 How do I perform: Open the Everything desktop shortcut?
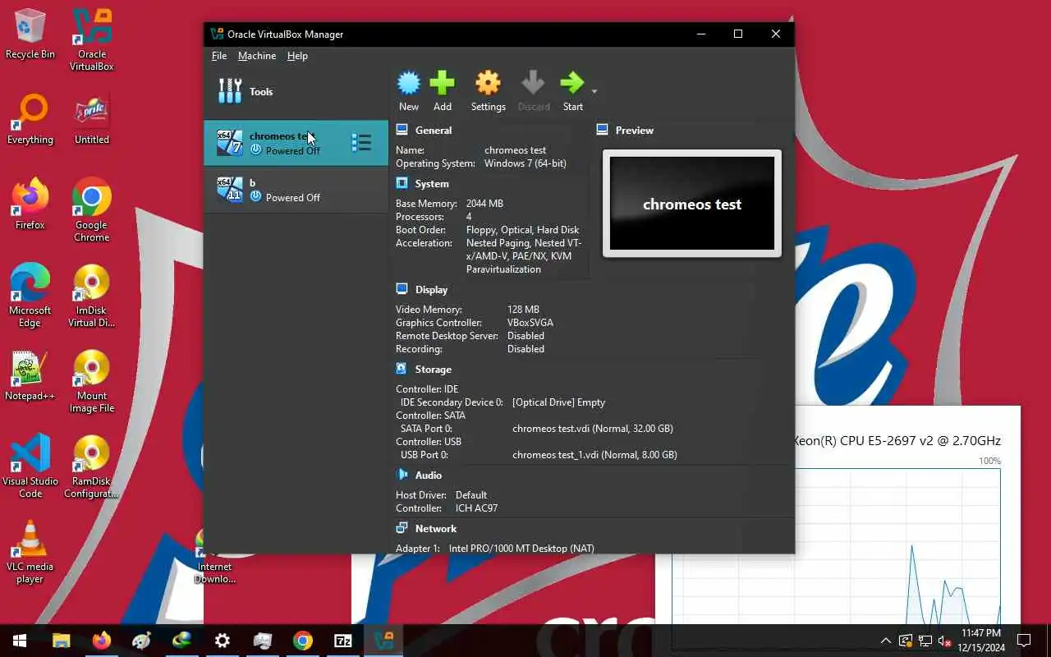[30, 120]
